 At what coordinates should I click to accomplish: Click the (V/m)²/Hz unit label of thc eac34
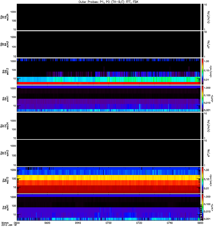(208, 126)
